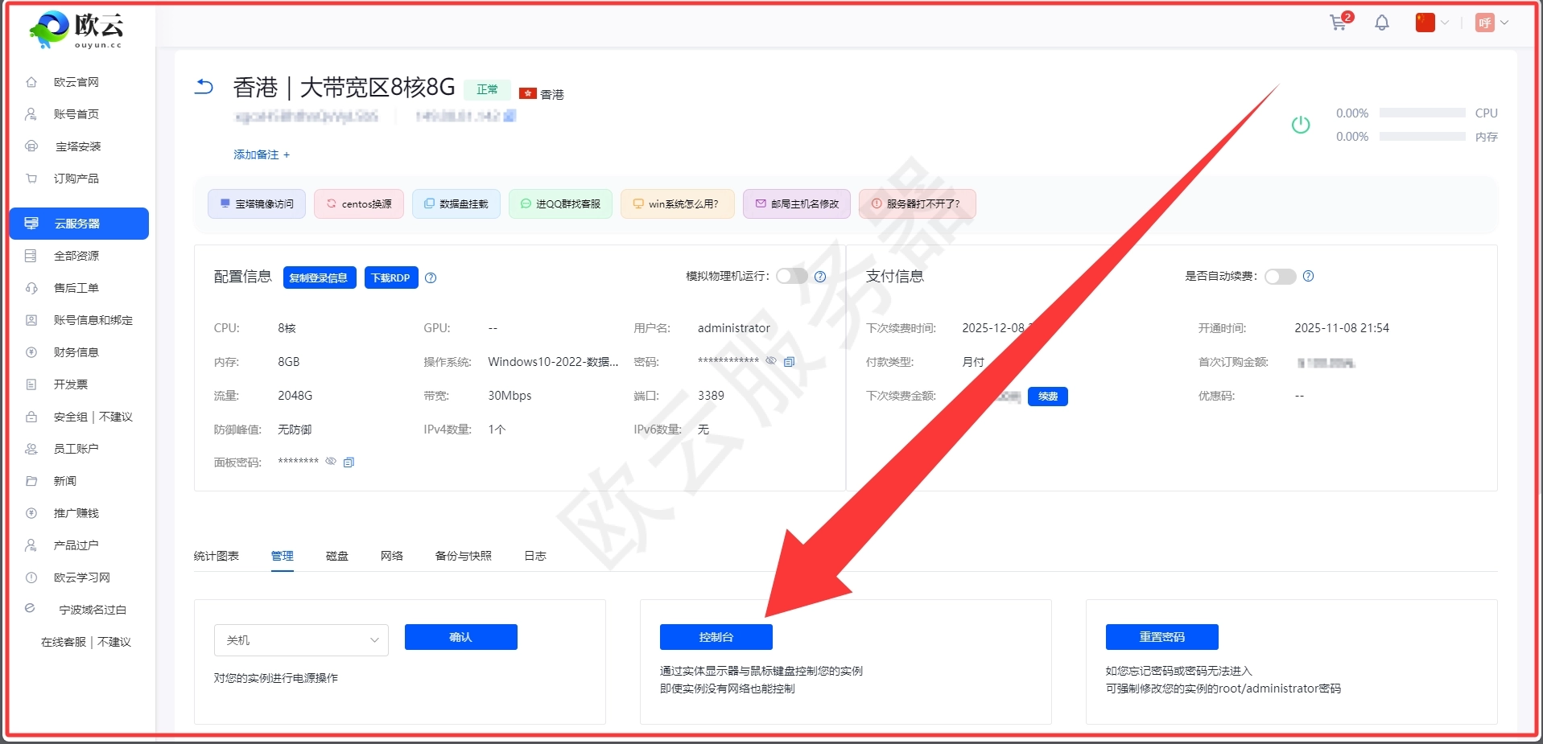1543x744 pixels.
Task: Select the 宝塔安装 sidebar icon
Action: [x=30, y=146]
